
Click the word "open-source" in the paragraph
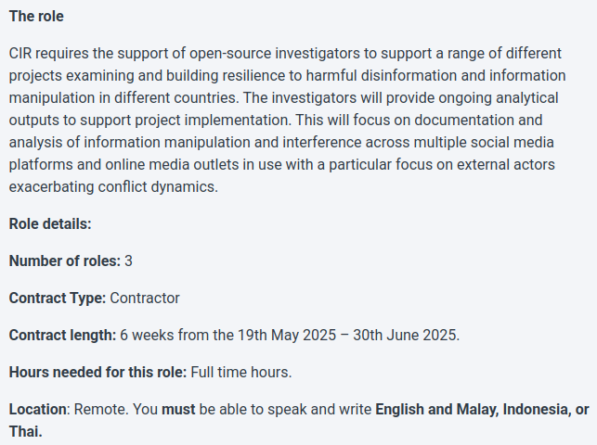click(230, 54)
